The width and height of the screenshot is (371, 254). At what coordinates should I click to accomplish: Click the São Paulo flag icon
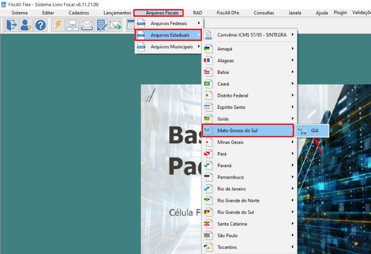coord(208,235)
